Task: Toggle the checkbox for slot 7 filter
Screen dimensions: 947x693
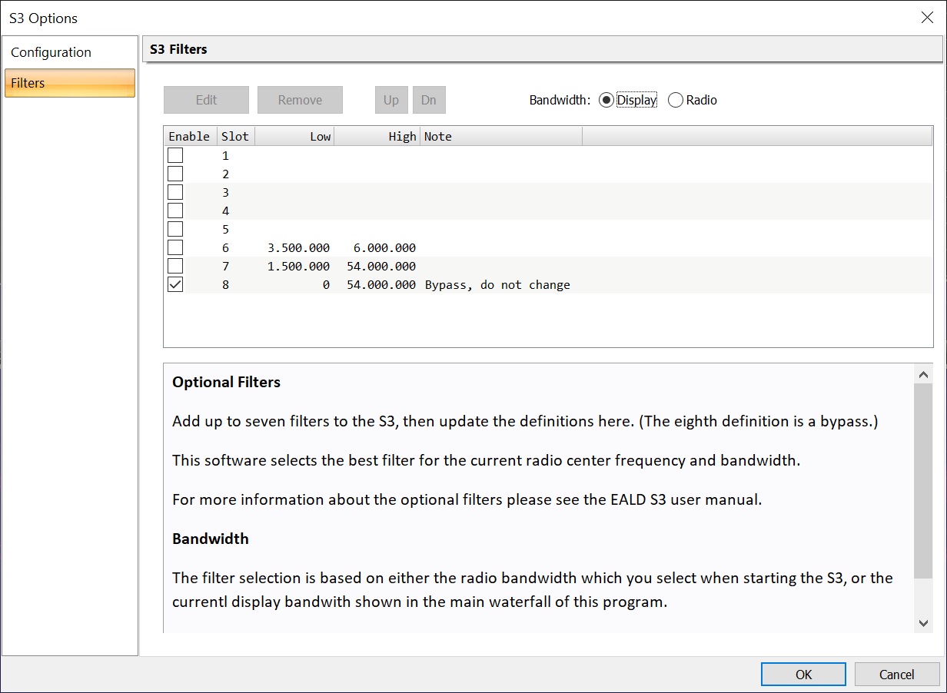Action: click(175, 266)
